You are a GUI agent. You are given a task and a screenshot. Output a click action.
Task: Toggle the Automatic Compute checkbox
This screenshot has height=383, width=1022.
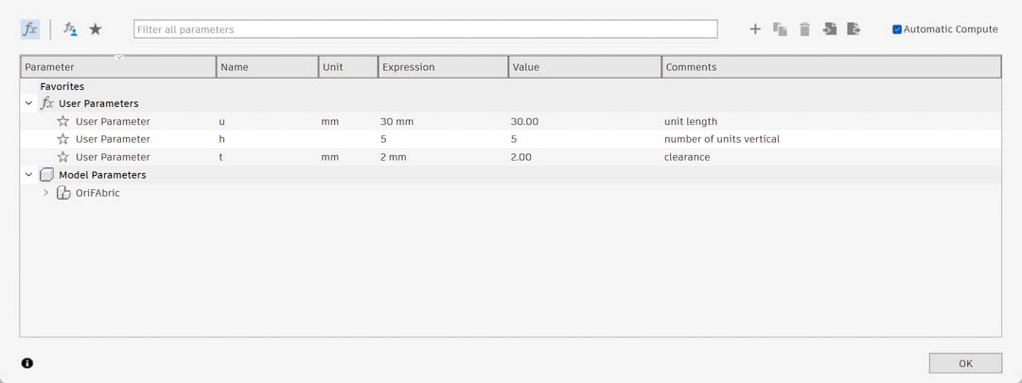click(x=897, y=29)
